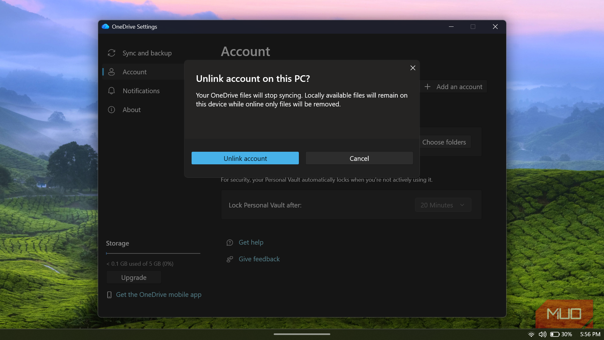
Task: Confirm with the Unlink account button
Action: [245, 158]
